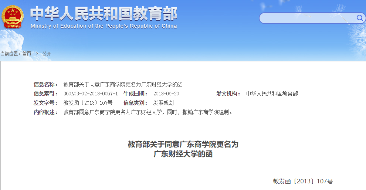
Task: Click the national emblem logo
Action: (13, 17)
